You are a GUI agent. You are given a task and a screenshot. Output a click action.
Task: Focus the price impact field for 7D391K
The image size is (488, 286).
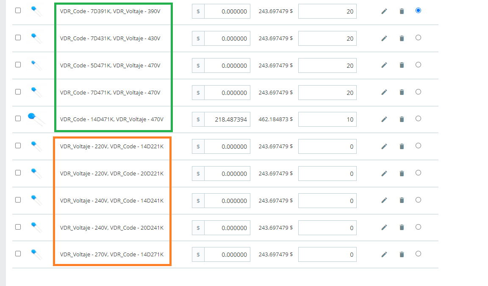coord(227,11)
